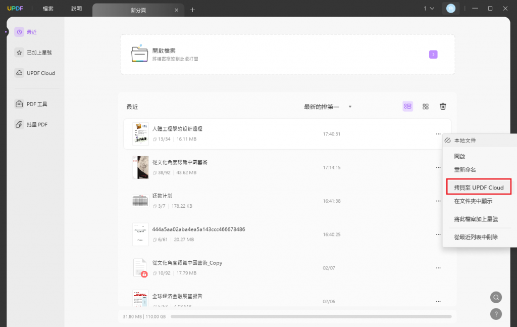Viewport: 517px width, 327px height.
Task: Choose 拷貝至 UPDF Cloud option
Action: click(x=479, y=188)
